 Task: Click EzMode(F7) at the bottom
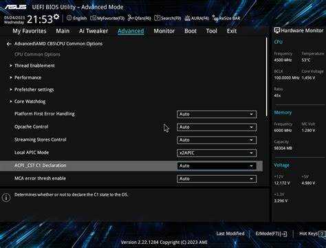tap(271, 234)
